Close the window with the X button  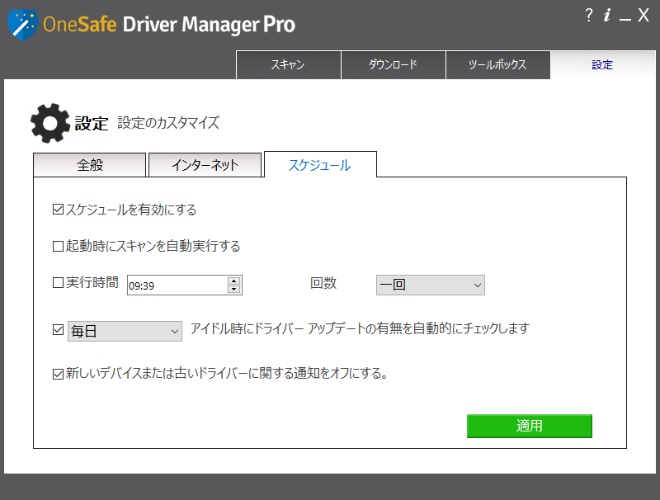643,16
